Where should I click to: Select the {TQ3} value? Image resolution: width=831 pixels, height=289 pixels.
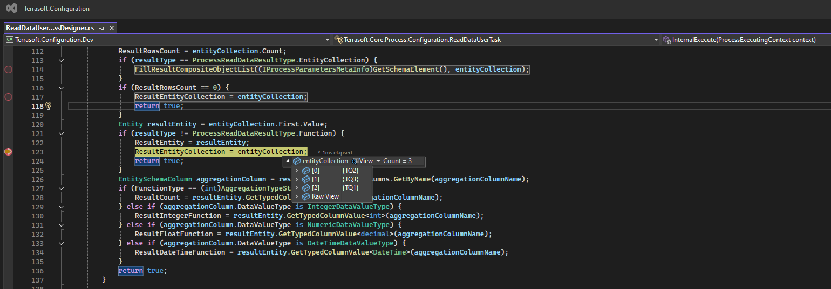point(350,179)
